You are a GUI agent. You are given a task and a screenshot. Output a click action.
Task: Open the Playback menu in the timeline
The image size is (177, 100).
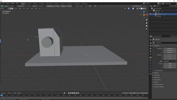pyautogui.click(x=4, y=93)
